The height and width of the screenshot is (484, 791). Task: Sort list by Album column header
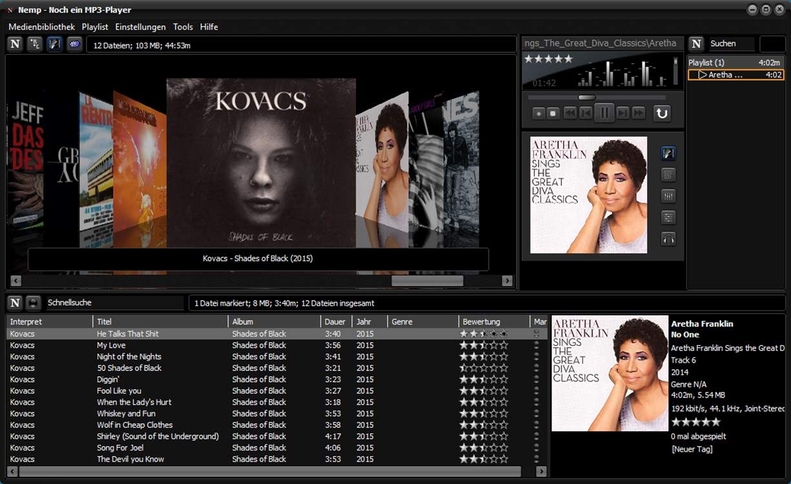click(274, 321)
